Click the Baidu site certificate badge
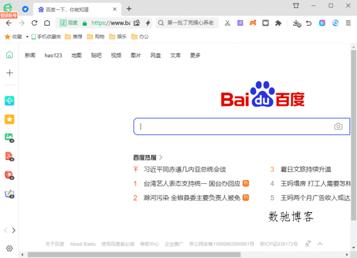The height and width of the screenshot is (258, 357). click(x=69, y=23)
